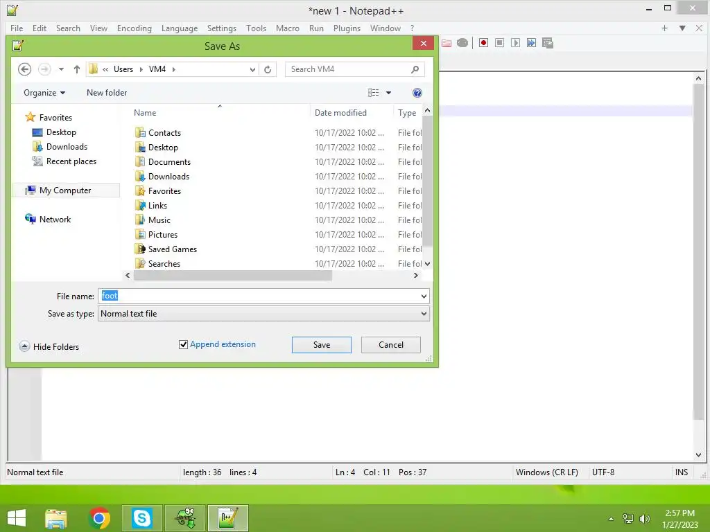710x532 pixels.
Task: Open the Windows Start menu
Action: point(17,518)
